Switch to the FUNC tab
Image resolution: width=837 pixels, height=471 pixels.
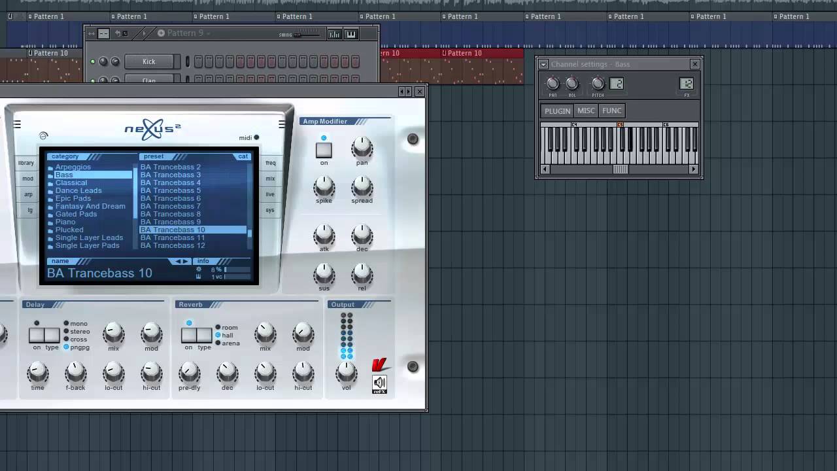coord(612,111)
